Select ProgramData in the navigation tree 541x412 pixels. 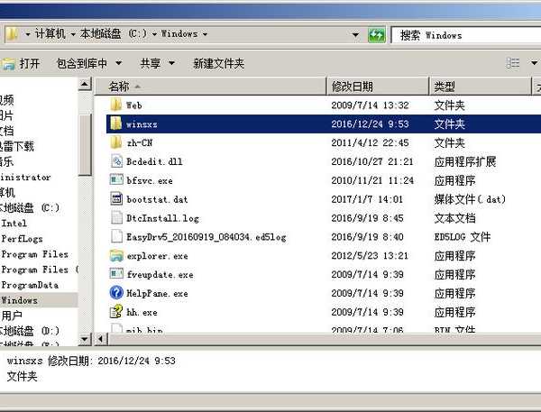tap(30, 285)
